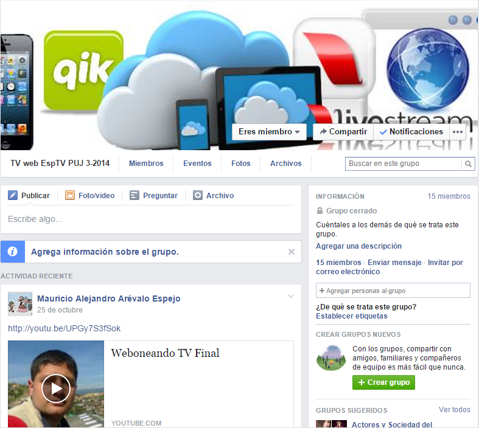The width and height of the screenshot is (479, 428).
Task: Open 'Agrega información sobre el grupo' link
Action: click(105, 252)
